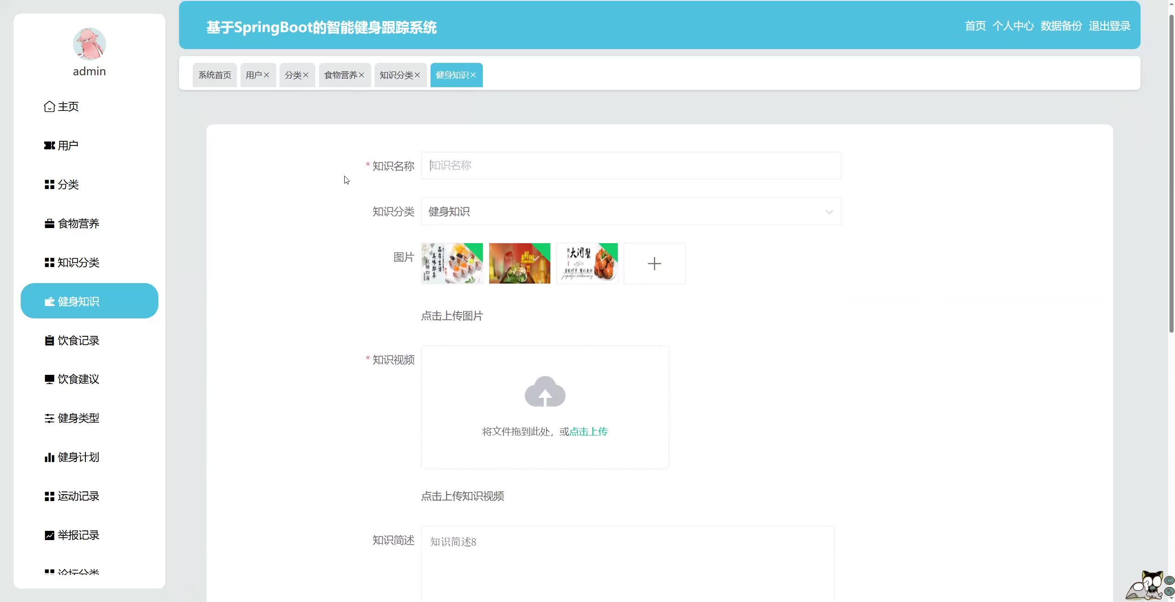This screenshot has height=602, width=1175.
Task: Focus the 知识名称 input field
Action: coord(631,166)
